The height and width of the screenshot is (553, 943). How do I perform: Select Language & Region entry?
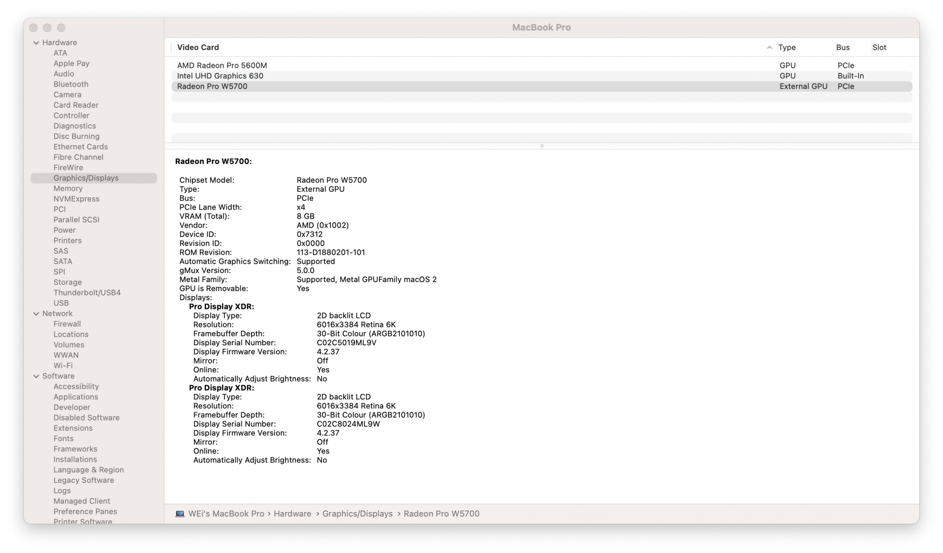pos(89,470)
